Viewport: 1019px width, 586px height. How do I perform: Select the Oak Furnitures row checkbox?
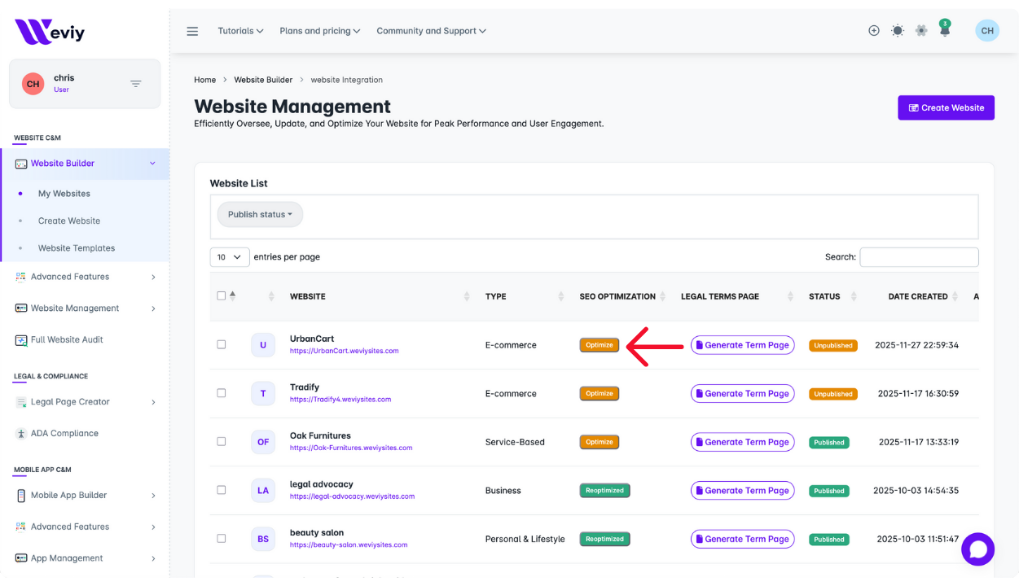(x=222, y=441)
